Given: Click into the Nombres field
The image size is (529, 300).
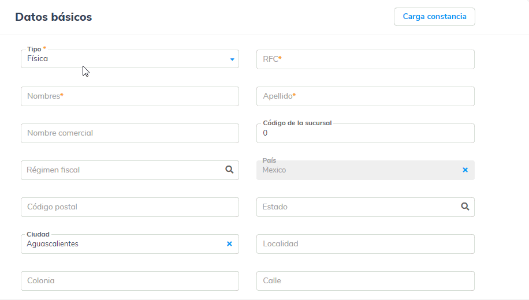Looking at the screenshot, I should point(129,96).
